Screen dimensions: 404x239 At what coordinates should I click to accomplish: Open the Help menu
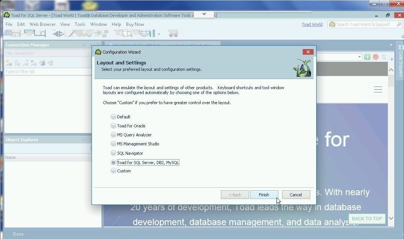pyautogui.click(x=116, y=24)
